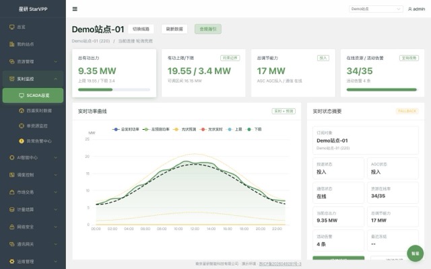Viewport: 431px width, 269px height.
Task: Click the yellow alert icon of 异常告警中心
Action: pos(22,141)
